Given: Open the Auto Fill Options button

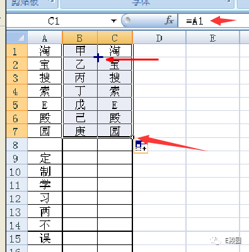Looking at the screenshot, I should click(141, 146).
